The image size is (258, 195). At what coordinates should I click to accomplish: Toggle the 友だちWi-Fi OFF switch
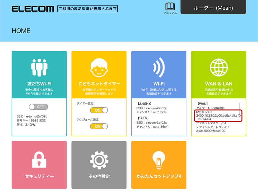[x=38, y=107]
